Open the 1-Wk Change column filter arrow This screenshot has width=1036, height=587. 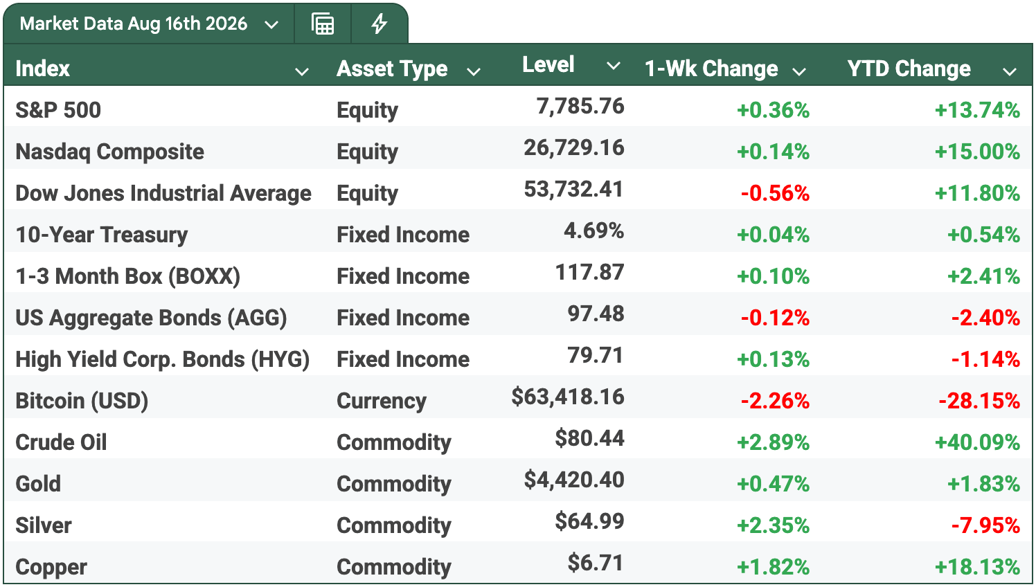799,71
